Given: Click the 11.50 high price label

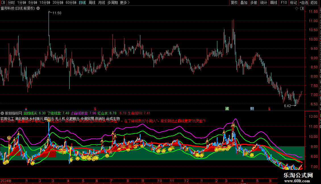Looking at the screenshot, I should click(57, 13).
